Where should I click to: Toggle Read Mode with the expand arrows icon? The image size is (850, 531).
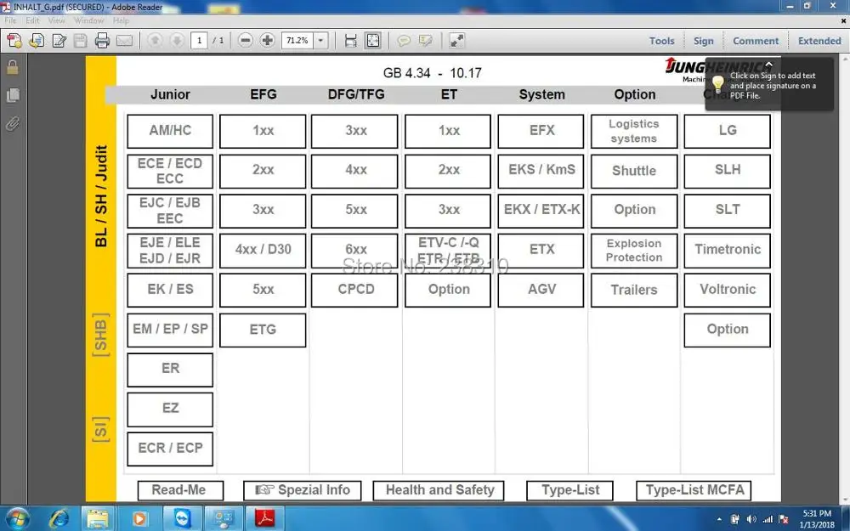tap(456, 41)
